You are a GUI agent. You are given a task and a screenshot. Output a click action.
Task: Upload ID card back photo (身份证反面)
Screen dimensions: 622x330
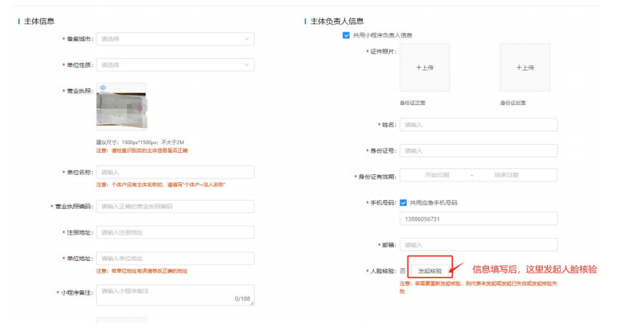pos(524,68)
